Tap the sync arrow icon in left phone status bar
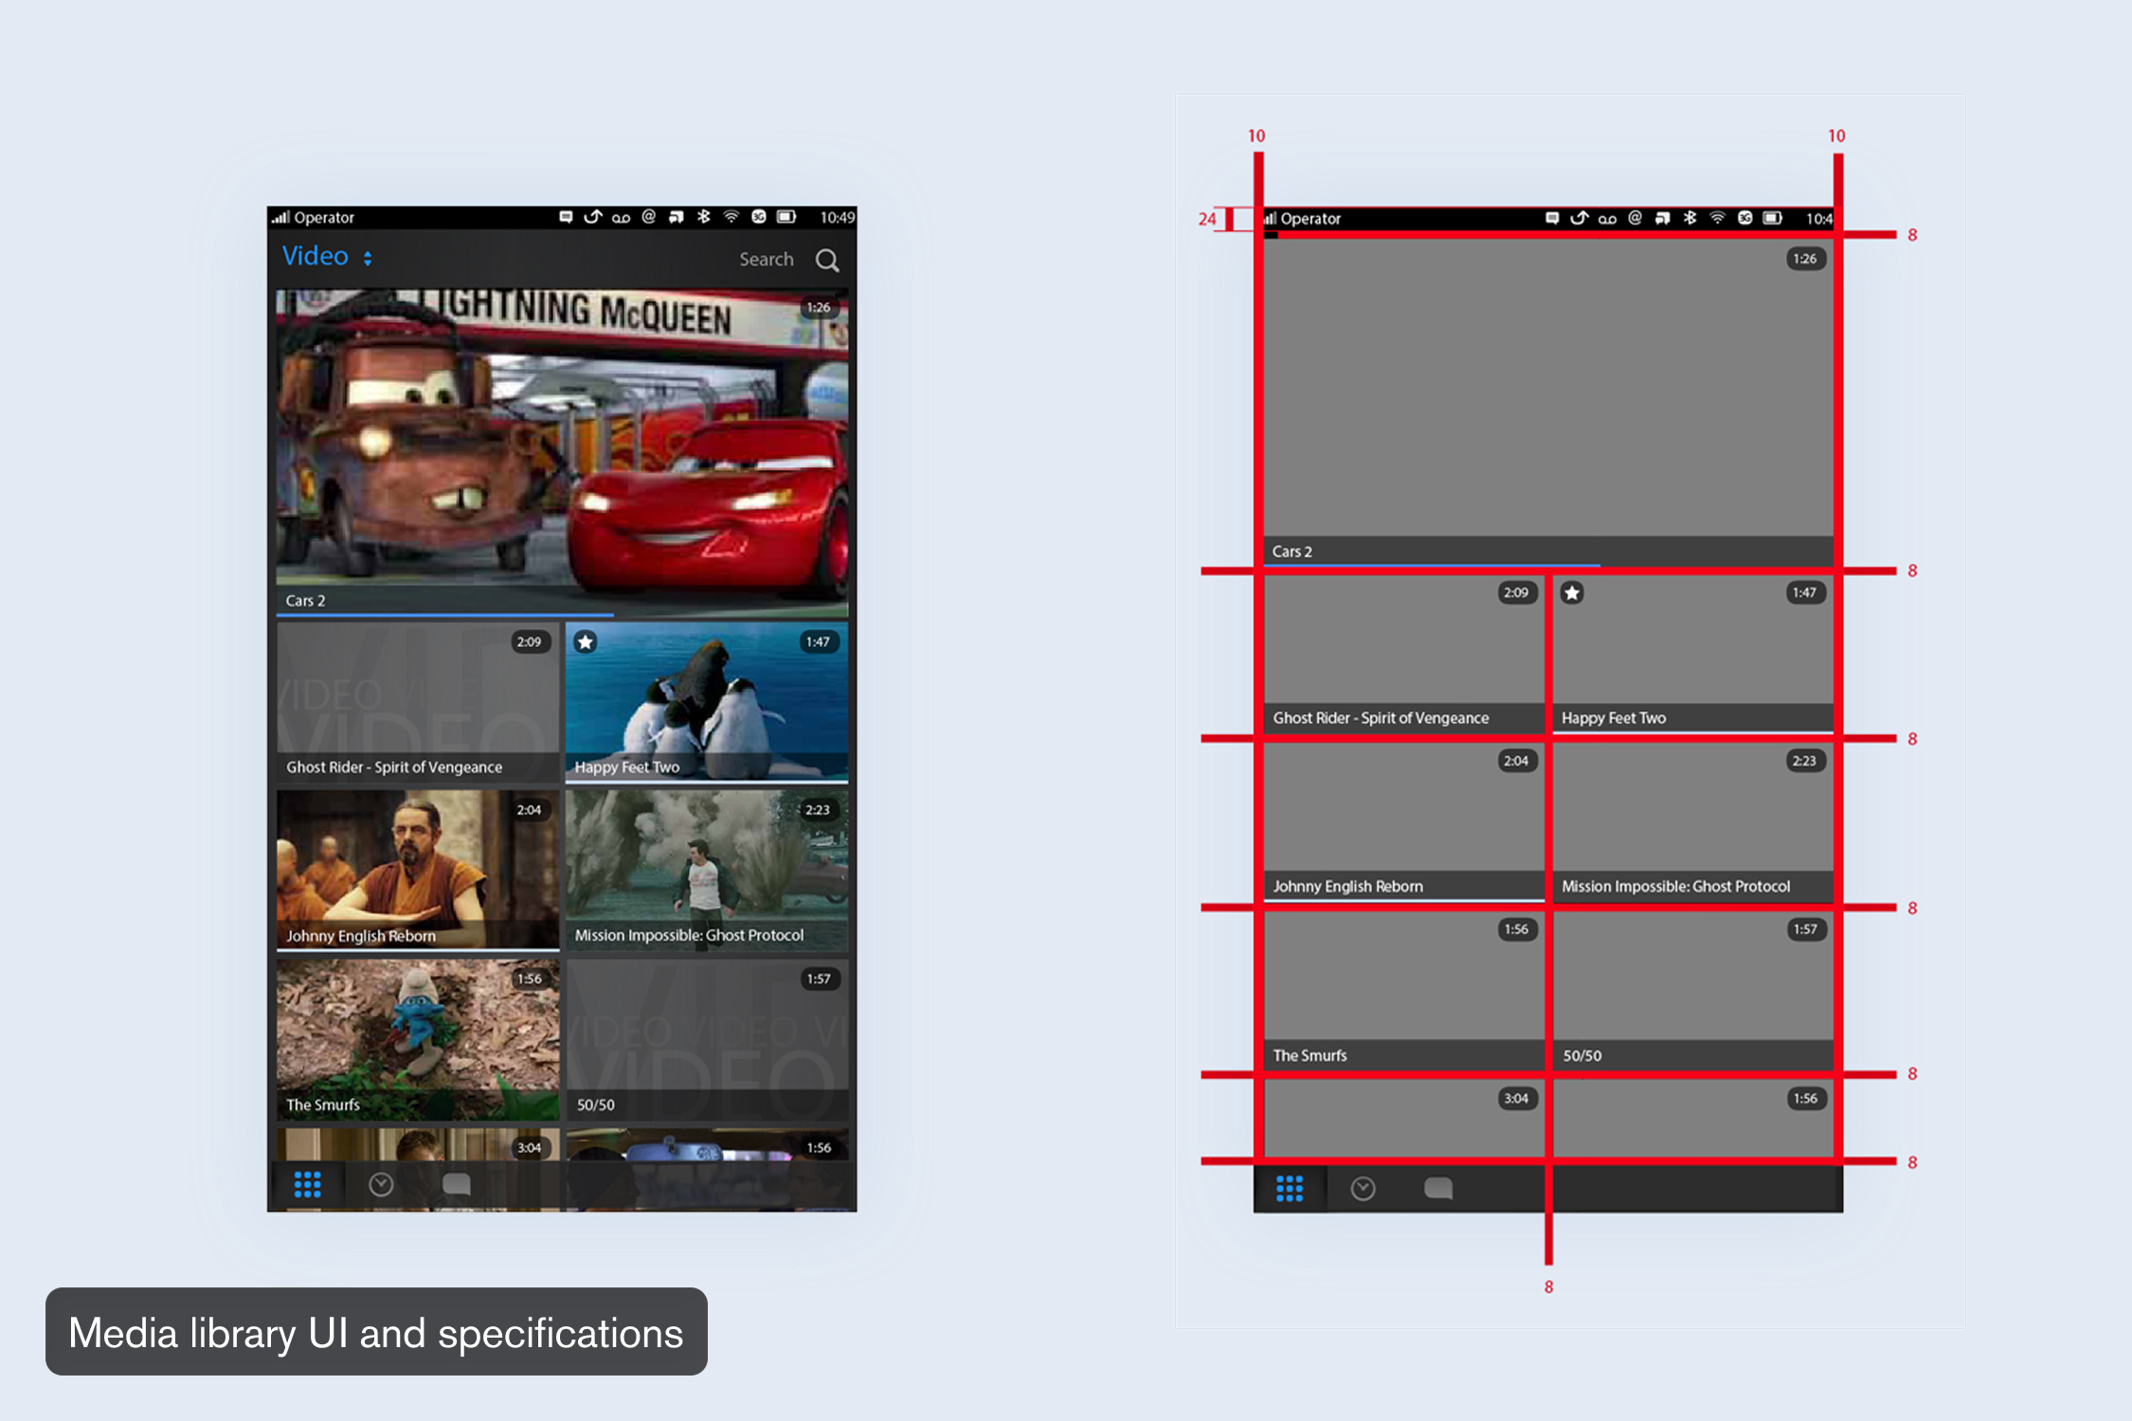Image resolution: width=2132 pixels, height=1421 pixels. 593,217
